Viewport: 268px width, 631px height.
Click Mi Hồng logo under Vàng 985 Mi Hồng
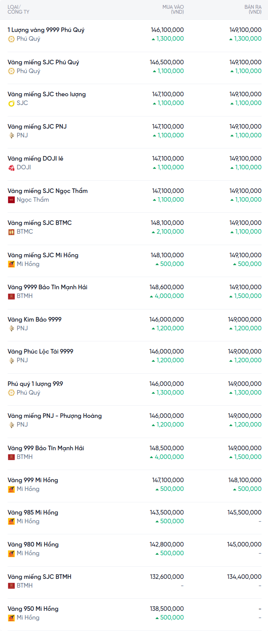coord(11,521)
